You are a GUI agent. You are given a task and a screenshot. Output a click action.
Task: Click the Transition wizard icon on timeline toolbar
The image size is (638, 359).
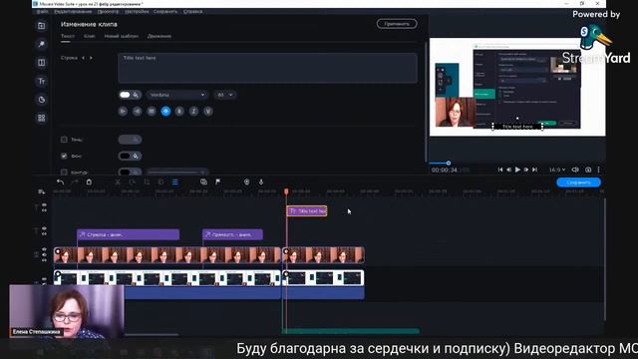[203, 181]
